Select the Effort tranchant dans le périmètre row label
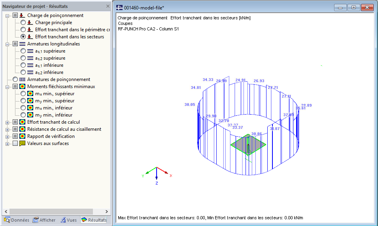Image resolution: width=378 pixels, height=226 pixels. 72,30
